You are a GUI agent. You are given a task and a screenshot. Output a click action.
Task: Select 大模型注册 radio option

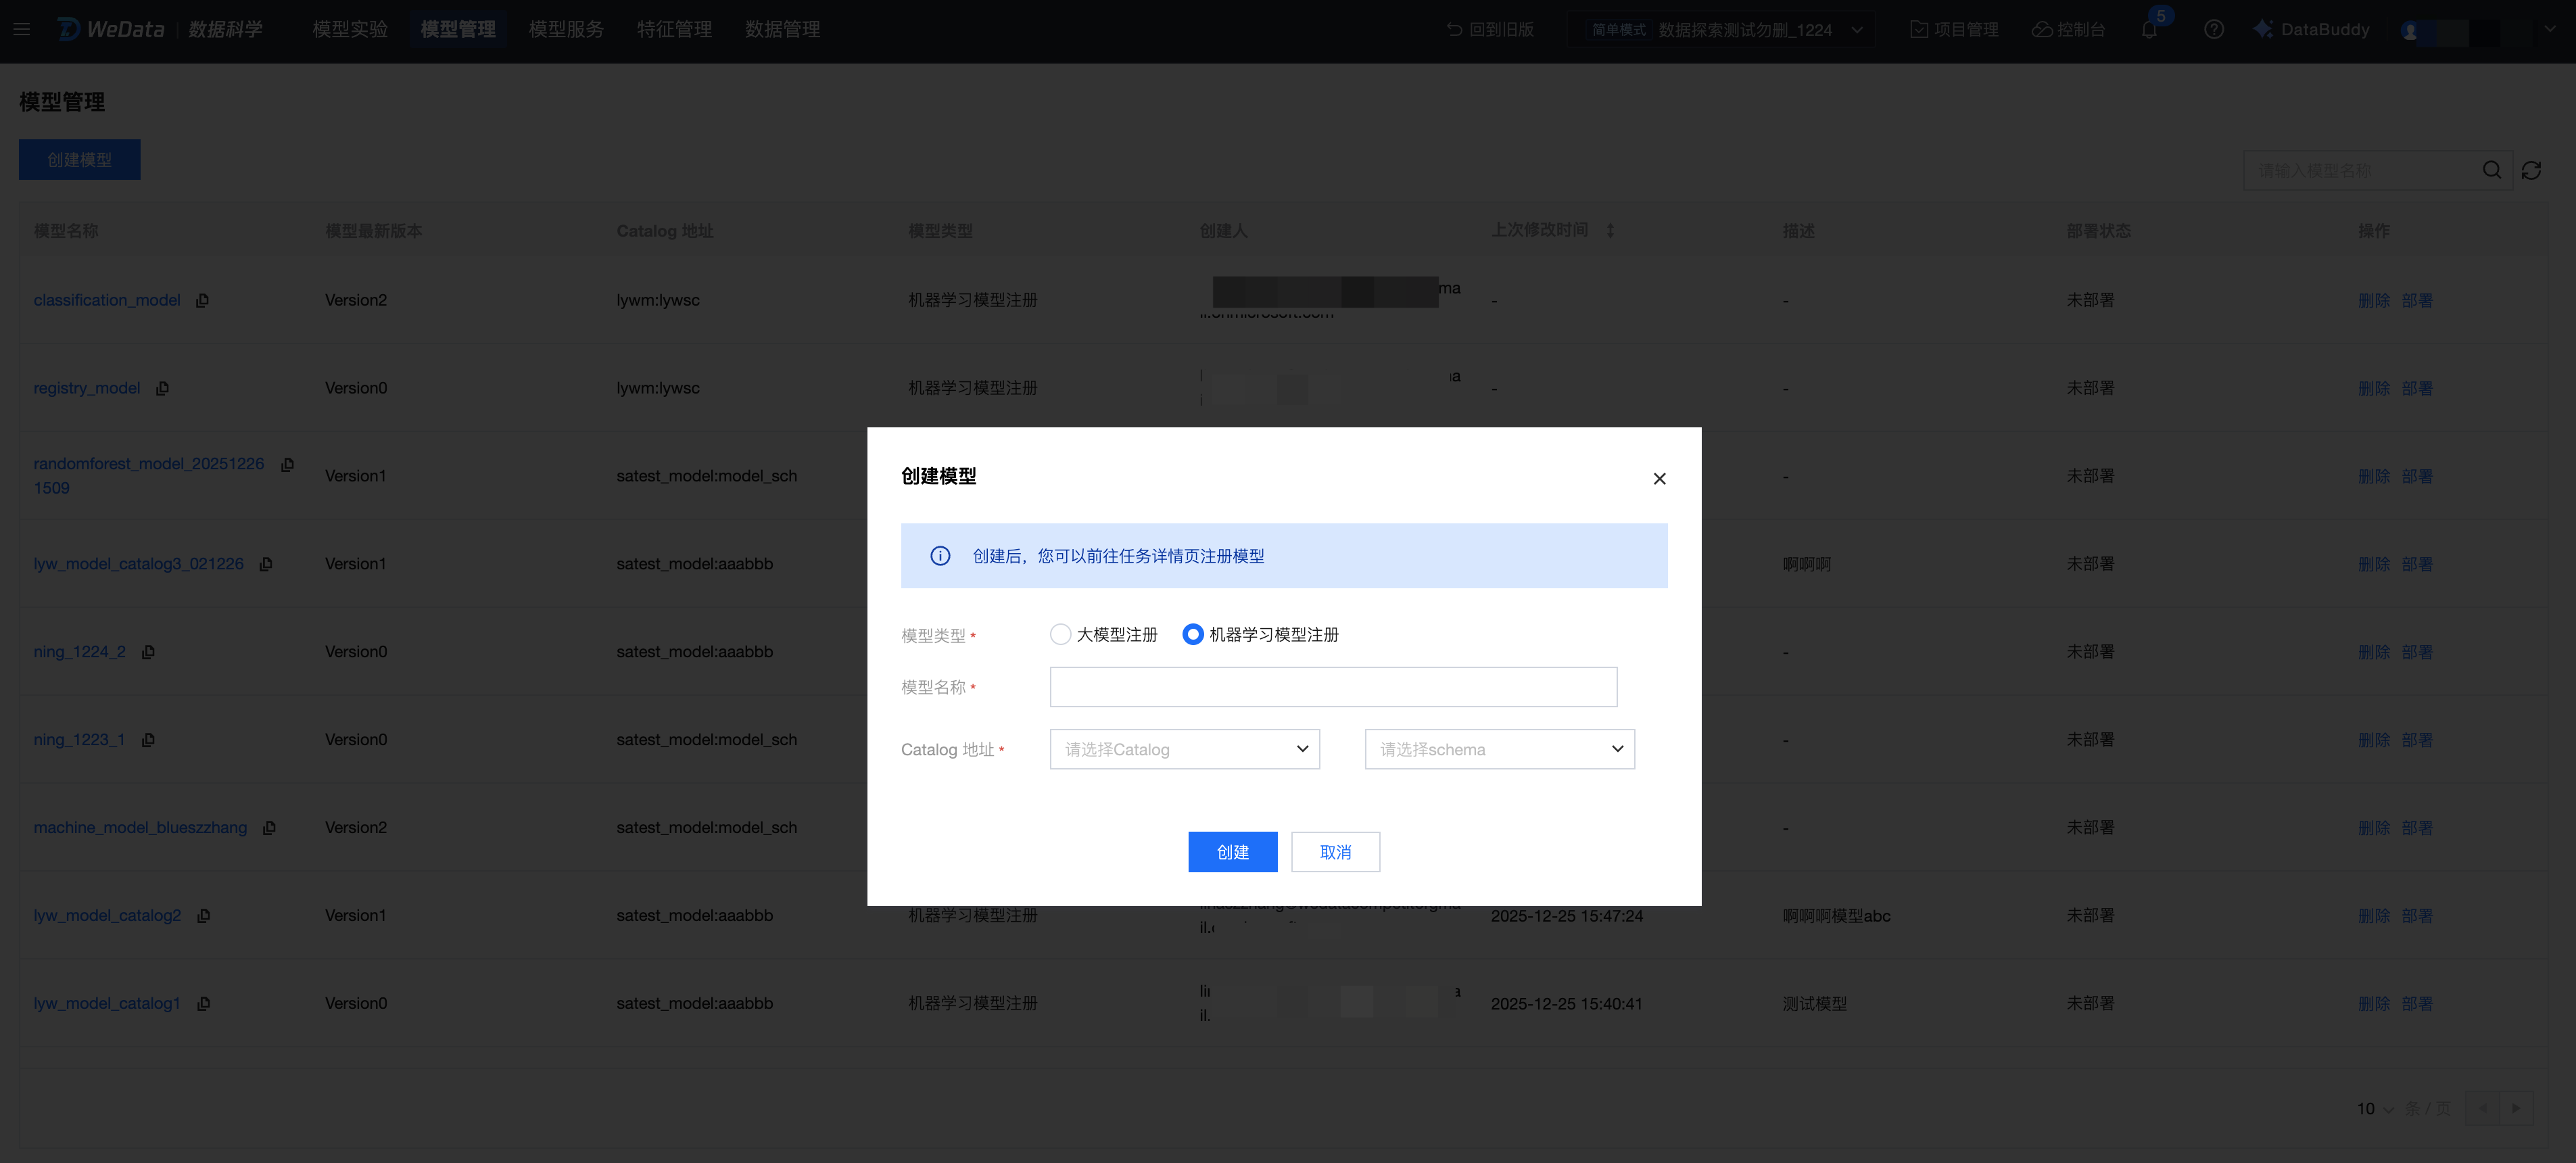pyautogui.click(x=1061, y=634)
